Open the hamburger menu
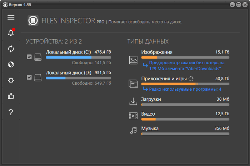Image resolution: width=250 pixels, height=166 pixels. (11, 17)
